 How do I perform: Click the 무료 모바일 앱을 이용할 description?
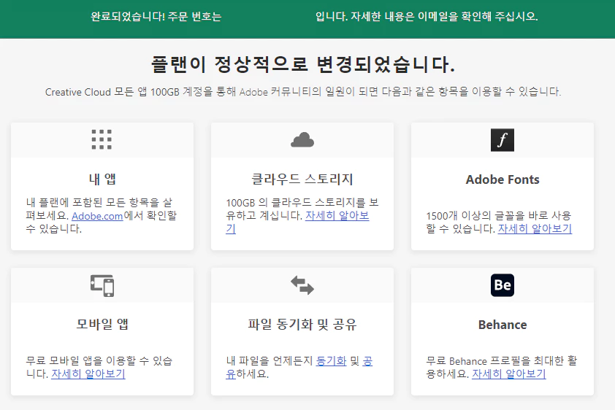coord(99,367)
